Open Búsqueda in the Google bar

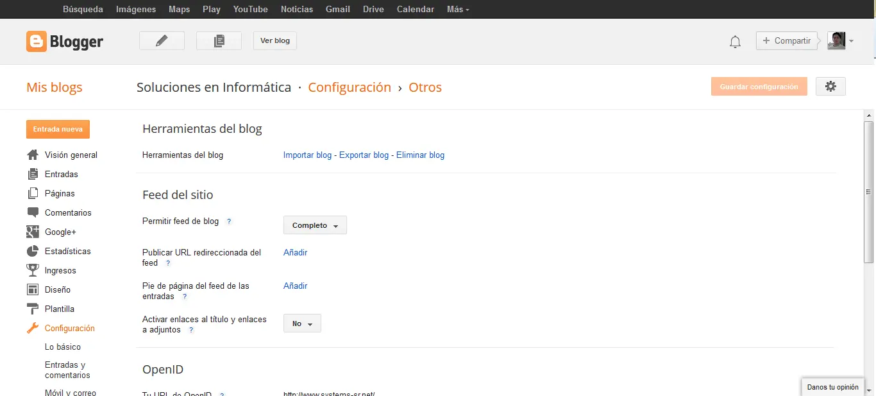point(83,9)
